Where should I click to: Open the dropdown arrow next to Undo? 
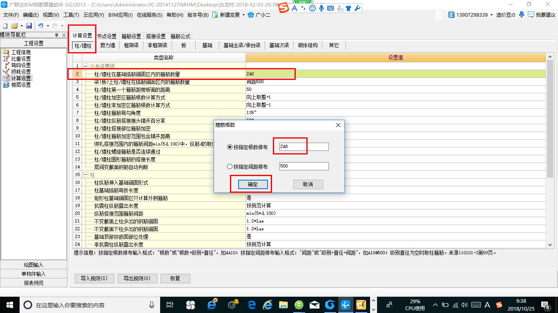48,26
